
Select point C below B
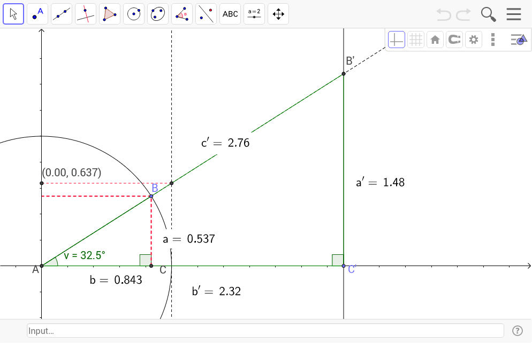pos(151,266)
